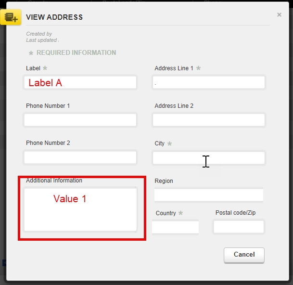Screen dimensions: 293x285
Task: Focus the Phone Number 2 field
Action: (x=80, y=157)
